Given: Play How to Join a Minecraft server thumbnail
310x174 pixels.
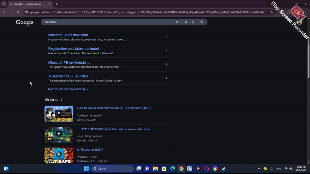Looking at the screenshot, I should pos(59,114).
